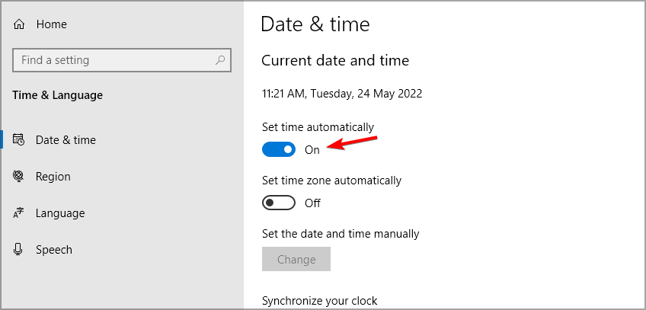Image resolution: width=646 pixels, height=310 pixels.
Task: Click the current date and time text
Action: (x=342, y=94)
